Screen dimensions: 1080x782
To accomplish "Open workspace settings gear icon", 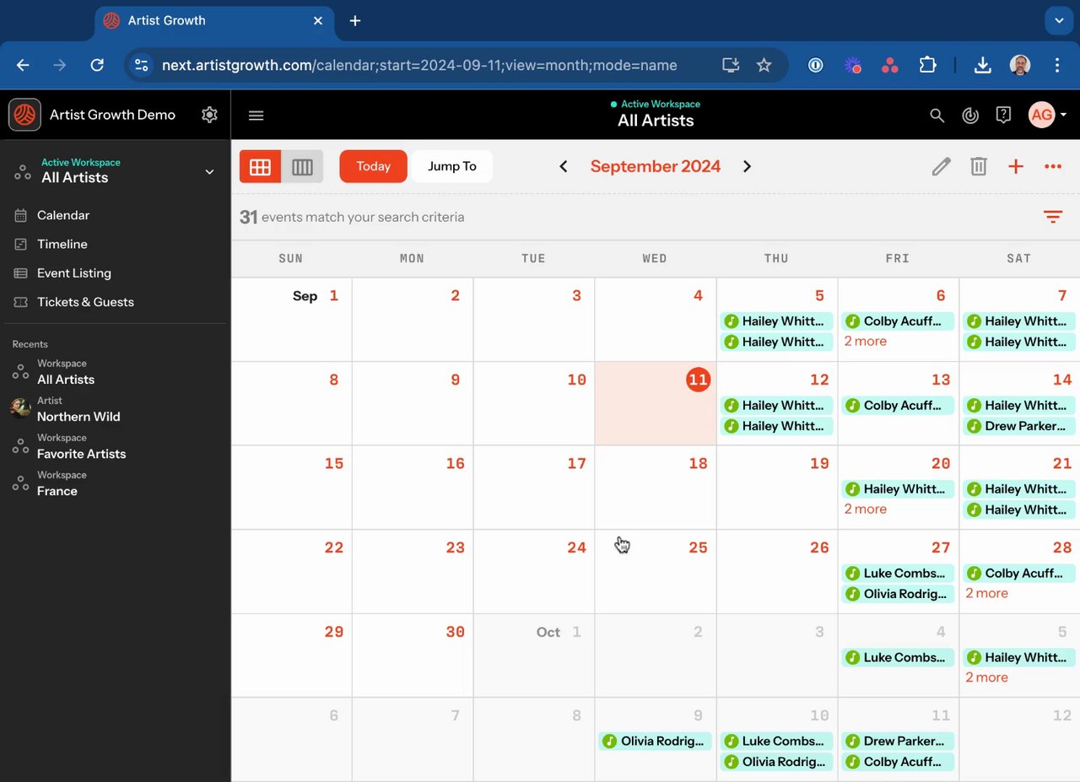I will (209, 115).
